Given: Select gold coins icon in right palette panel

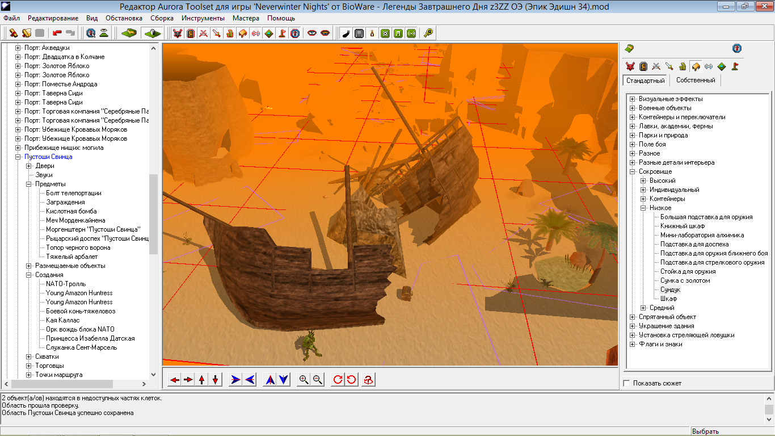Looking at the screenshot, I should [683, 66].
